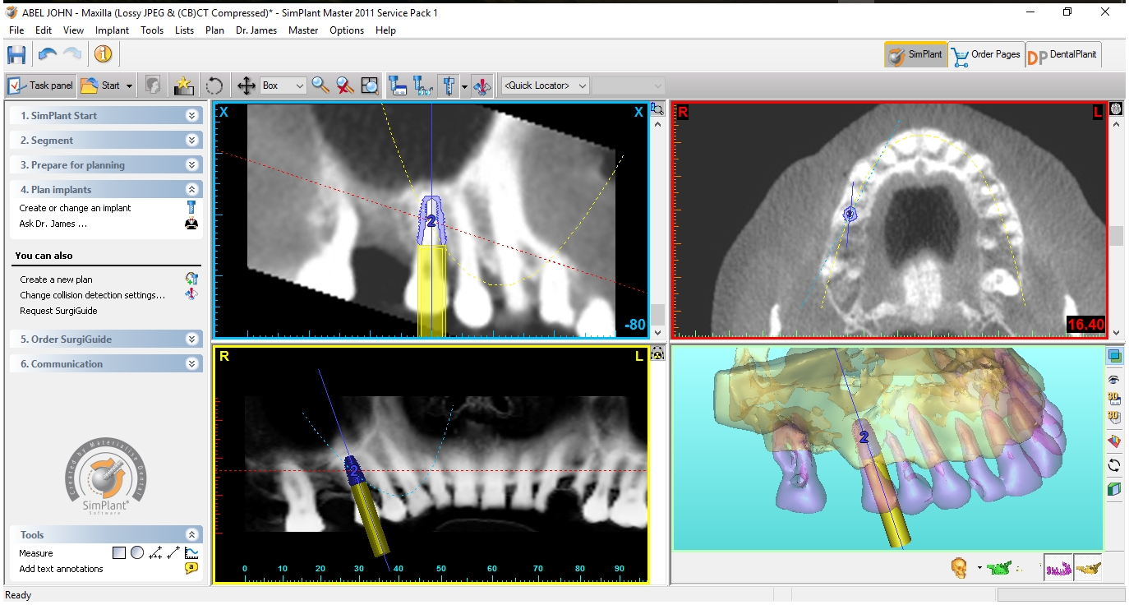1129x605 pixels.
Task: Open the Lists menu
Action: click(x=185, y=30)
